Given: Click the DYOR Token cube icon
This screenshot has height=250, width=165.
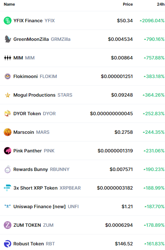Looking at the screenshot, I should click(x=8, y=114).
